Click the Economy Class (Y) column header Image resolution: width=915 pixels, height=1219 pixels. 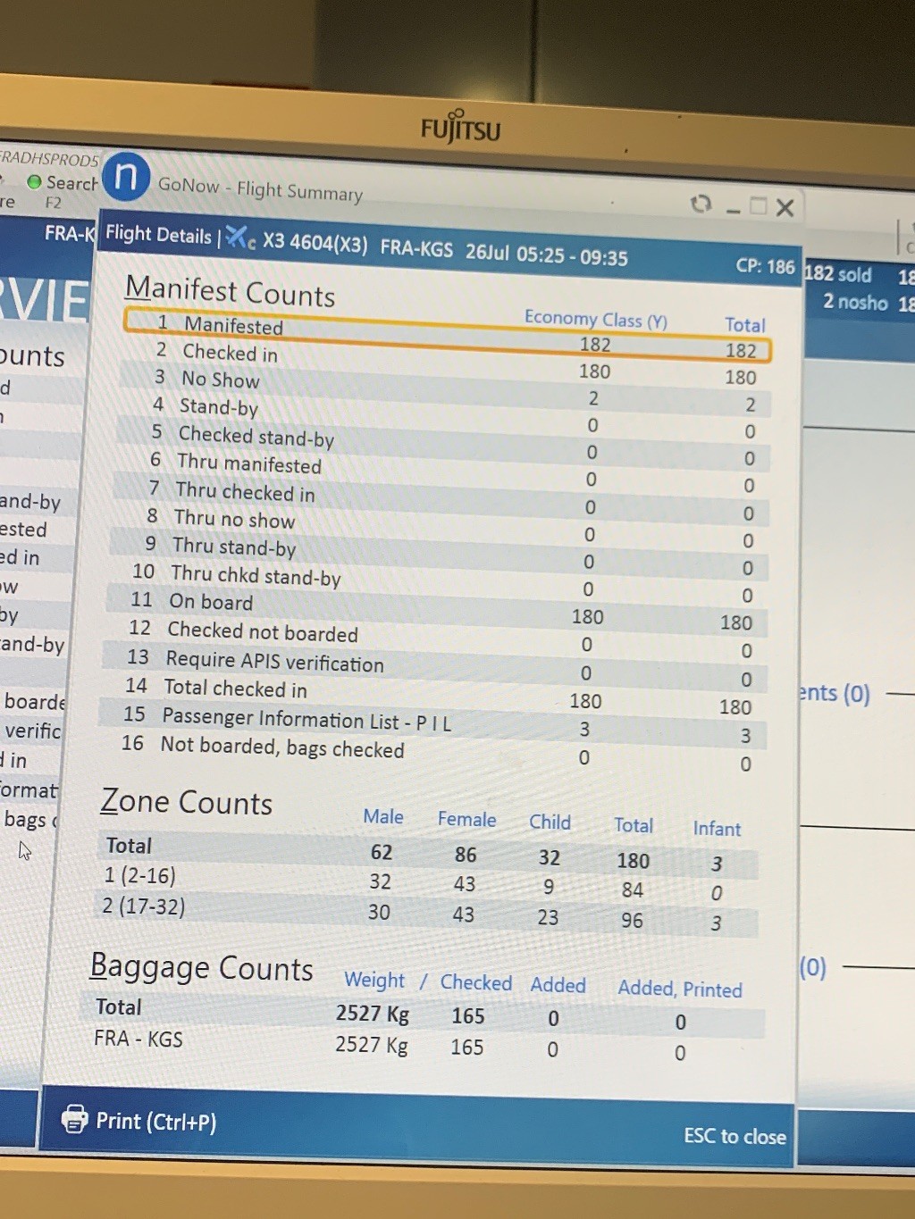coord(595,320)
